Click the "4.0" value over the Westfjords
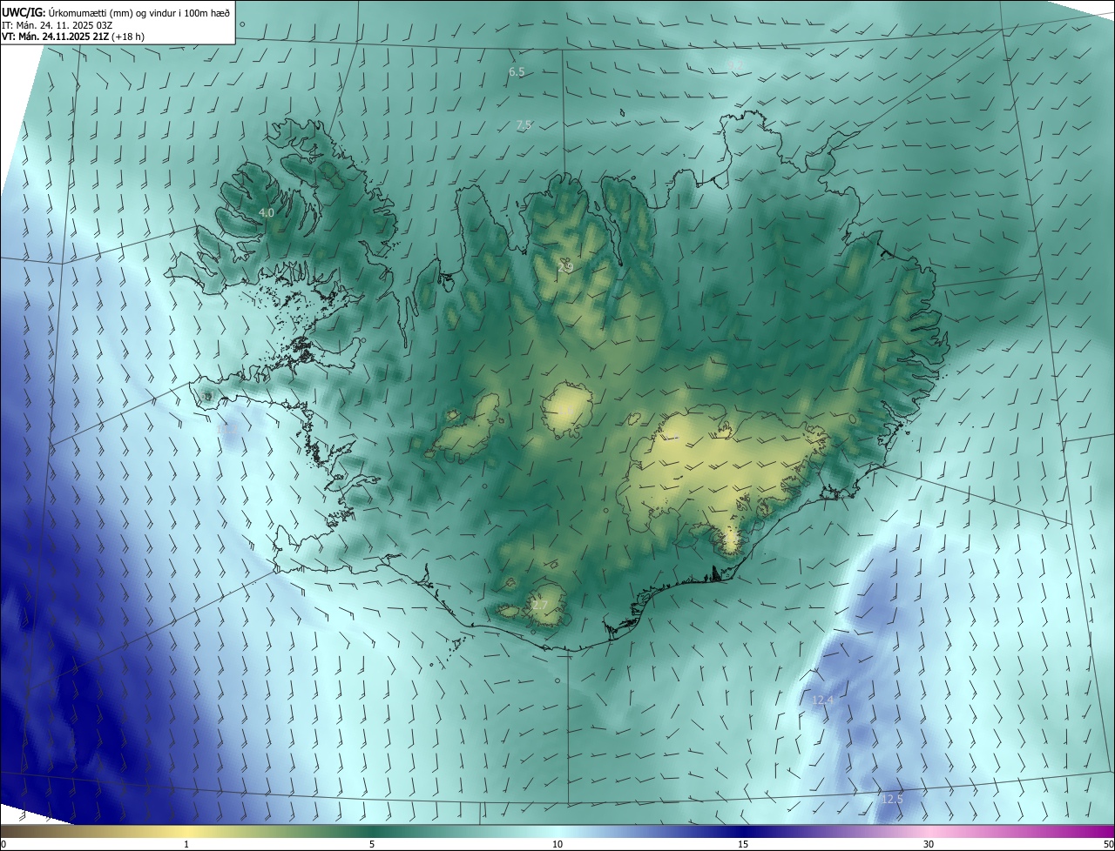1115x851 pixels. tap(267, 212)
